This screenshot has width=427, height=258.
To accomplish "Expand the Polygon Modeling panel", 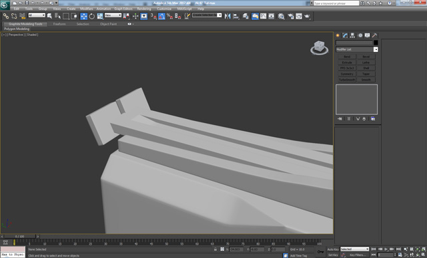I will pos(17,29).
